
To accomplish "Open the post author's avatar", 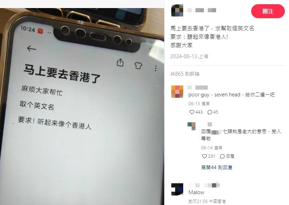I will [x=177, y=10].
